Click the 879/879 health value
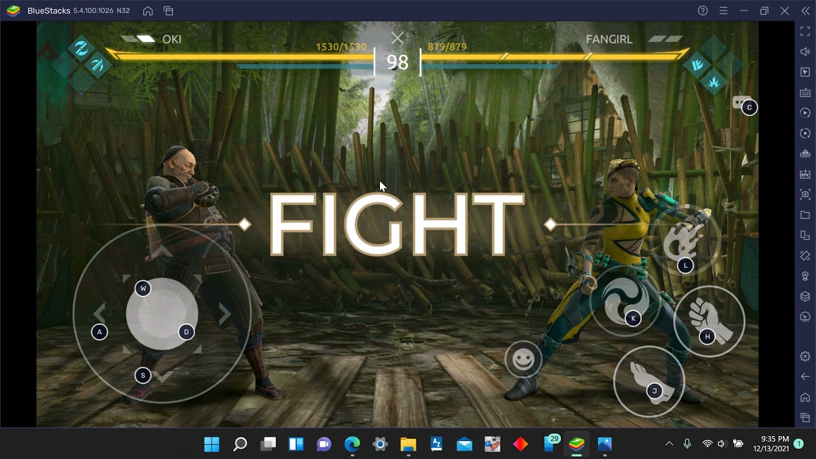Screen dimensions: 816x459 pos(448,47)
